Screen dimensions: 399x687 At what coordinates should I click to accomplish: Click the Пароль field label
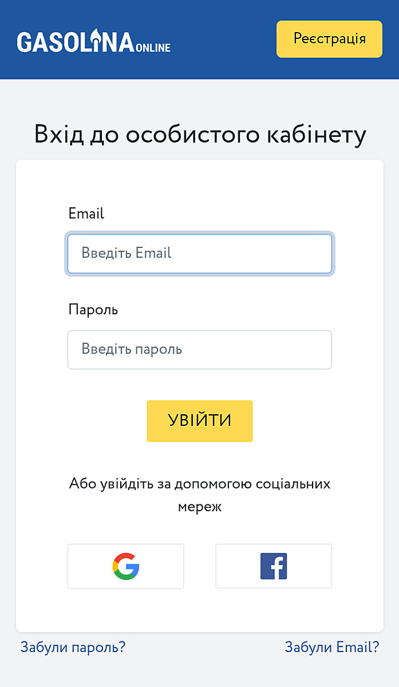(x=93, y=310)
